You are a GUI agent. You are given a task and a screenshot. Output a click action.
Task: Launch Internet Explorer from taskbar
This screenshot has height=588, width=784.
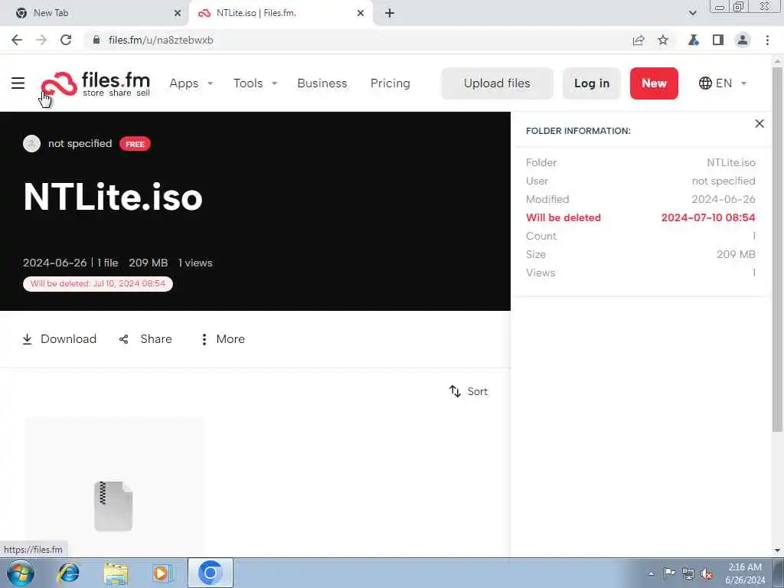pos(68,573)
